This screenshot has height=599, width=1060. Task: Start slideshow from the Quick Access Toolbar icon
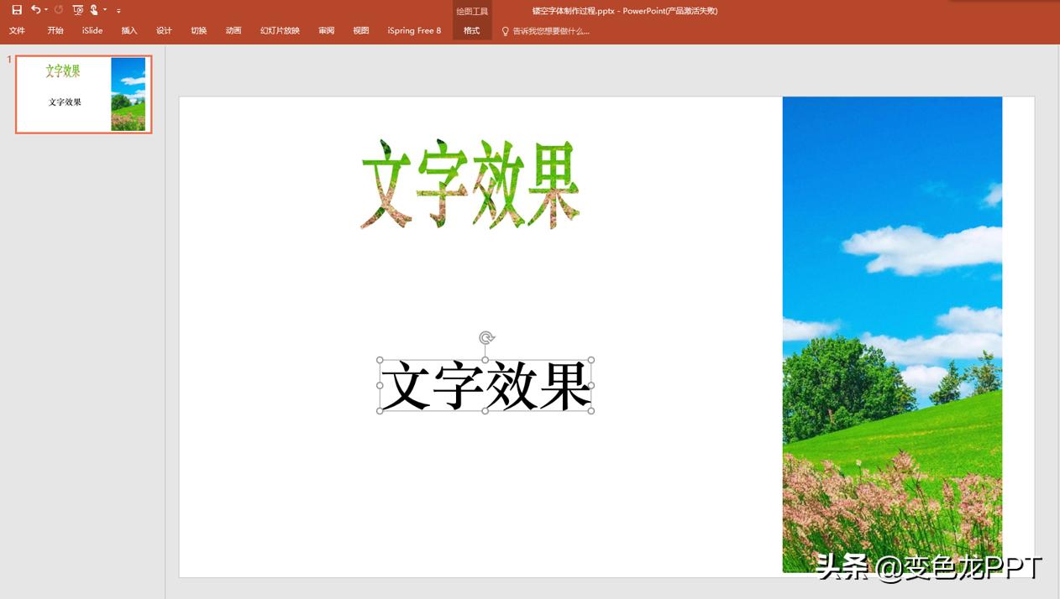point(77,10)
